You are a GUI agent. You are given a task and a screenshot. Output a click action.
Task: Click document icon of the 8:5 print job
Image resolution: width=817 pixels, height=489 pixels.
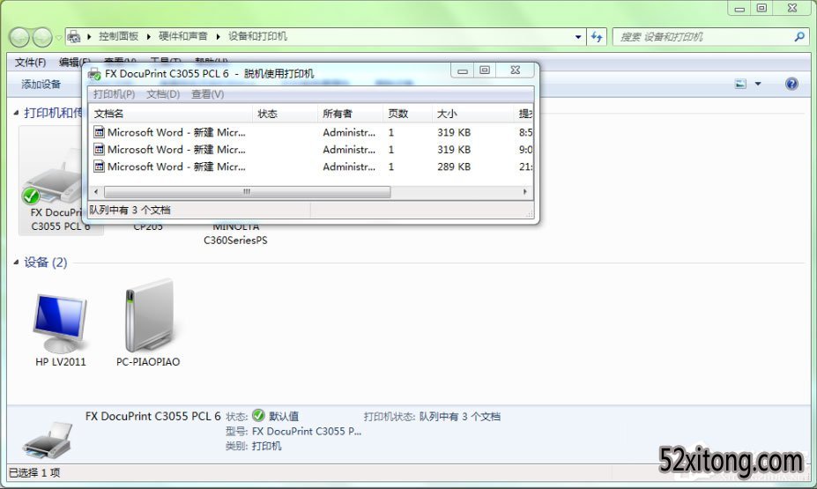point(99,132)
